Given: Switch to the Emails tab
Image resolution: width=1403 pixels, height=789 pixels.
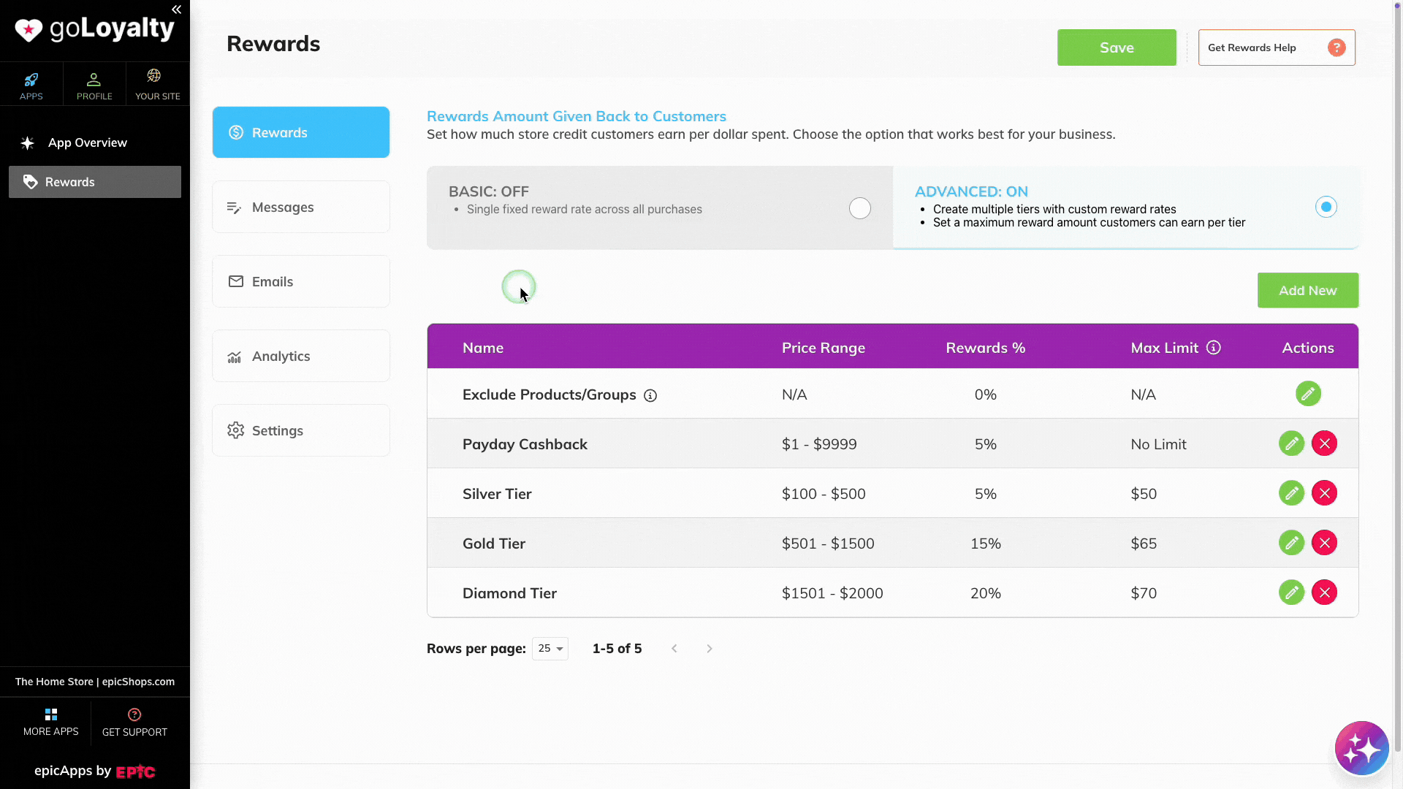Looking at the screenshot, I should click(x=301, y=281).
